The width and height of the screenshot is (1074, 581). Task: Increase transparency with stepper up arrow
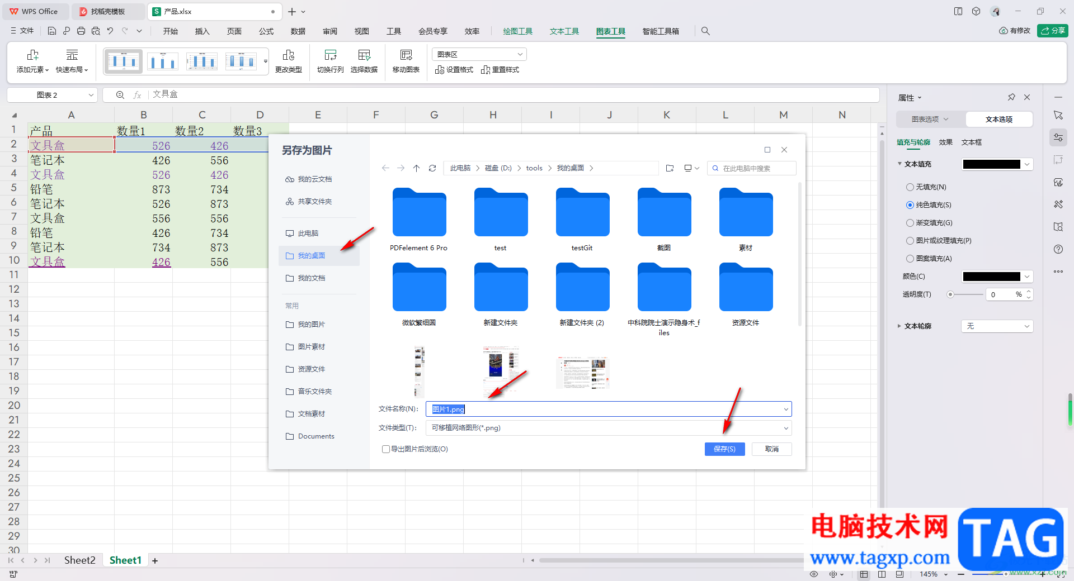coord(1028,292)
